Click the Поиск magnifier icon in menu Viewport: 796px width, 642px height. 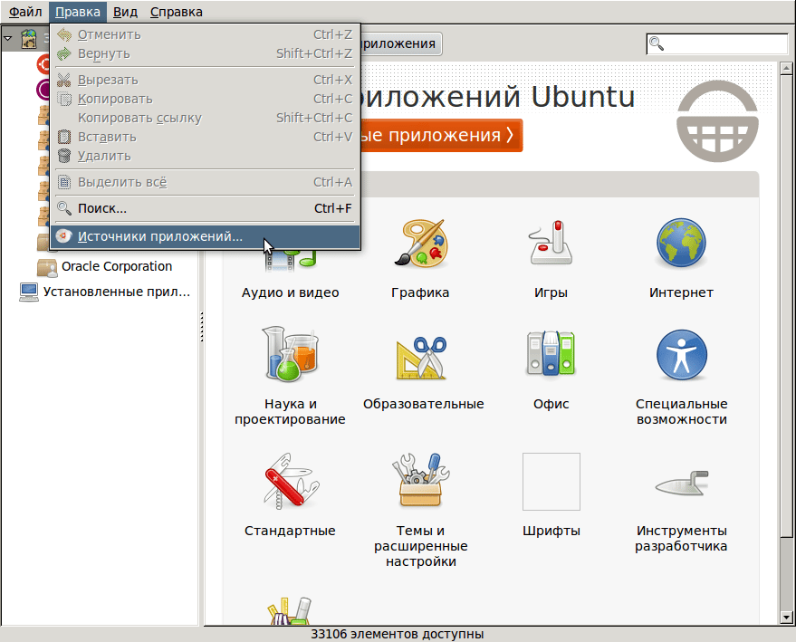[64, 208]
